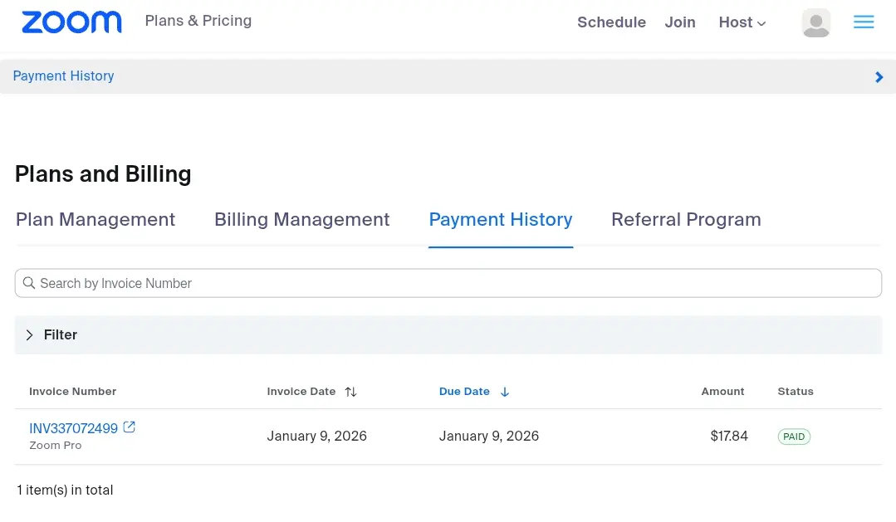
Task: Open the user profile avatar
Action: (x=816, y=23)
